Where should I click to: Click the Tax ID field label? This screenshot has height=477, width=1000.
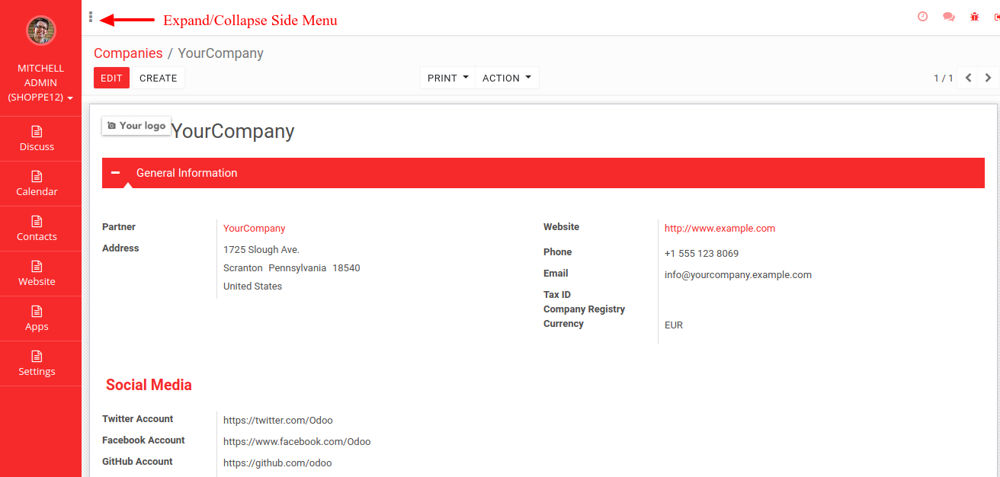pos(557,295)
